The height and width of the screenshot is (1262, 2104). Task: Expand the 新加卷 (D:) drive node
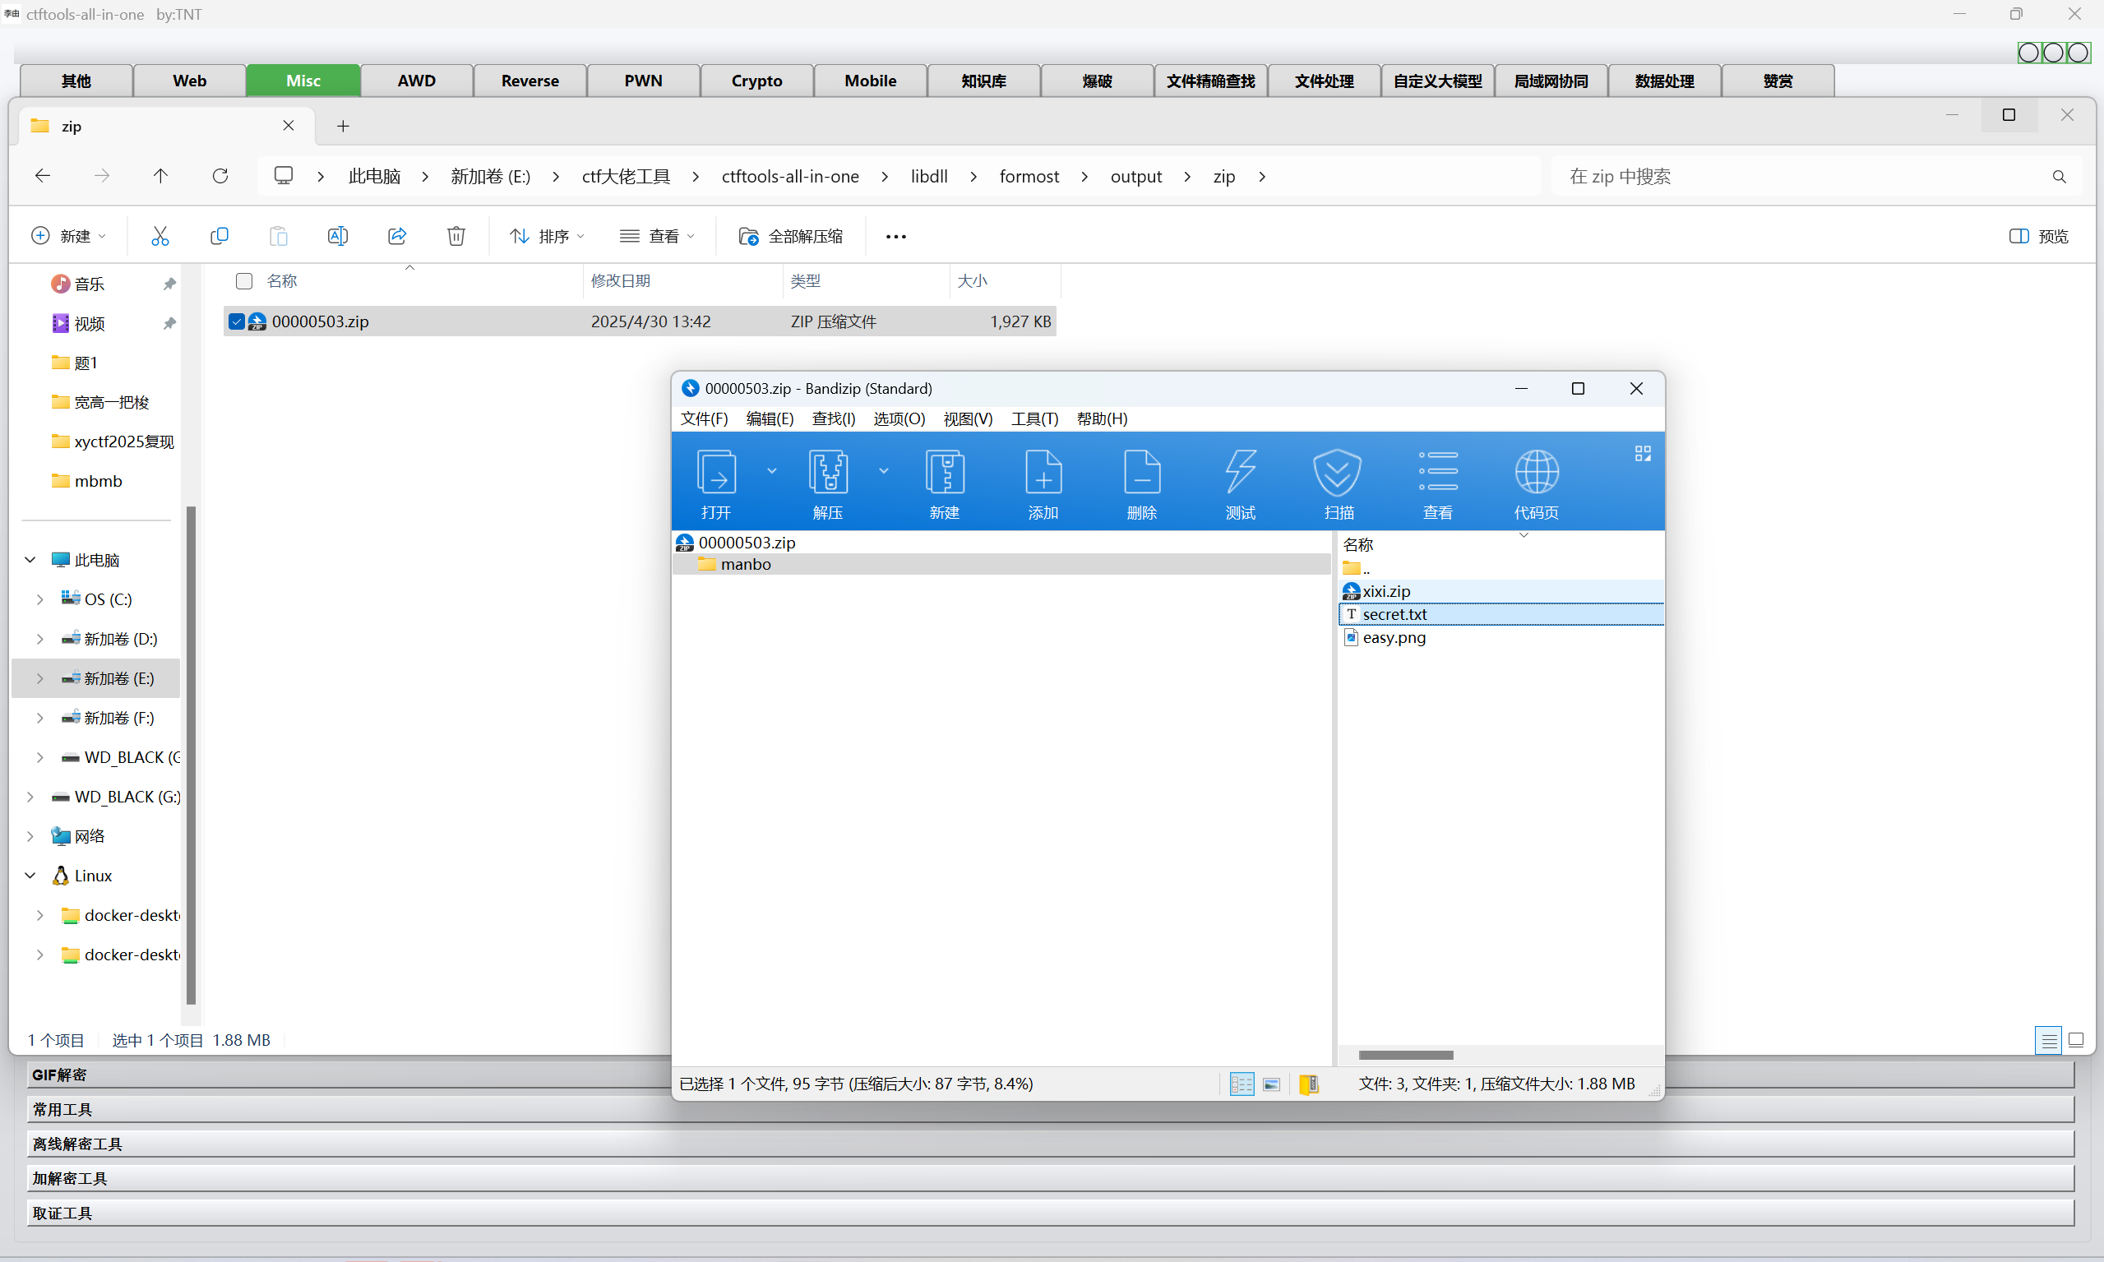[40, 639]
